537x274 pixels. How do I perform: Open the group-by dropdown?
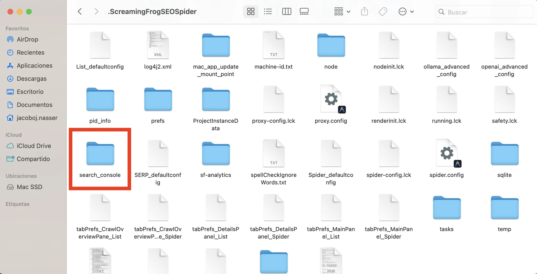click(x=342, y=12)
